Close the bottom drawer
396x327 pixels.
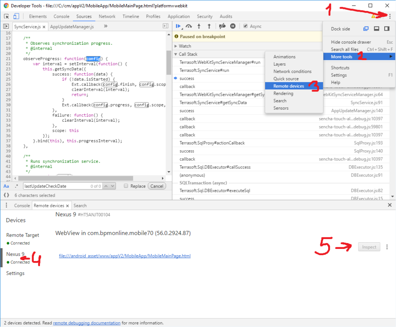390,205
